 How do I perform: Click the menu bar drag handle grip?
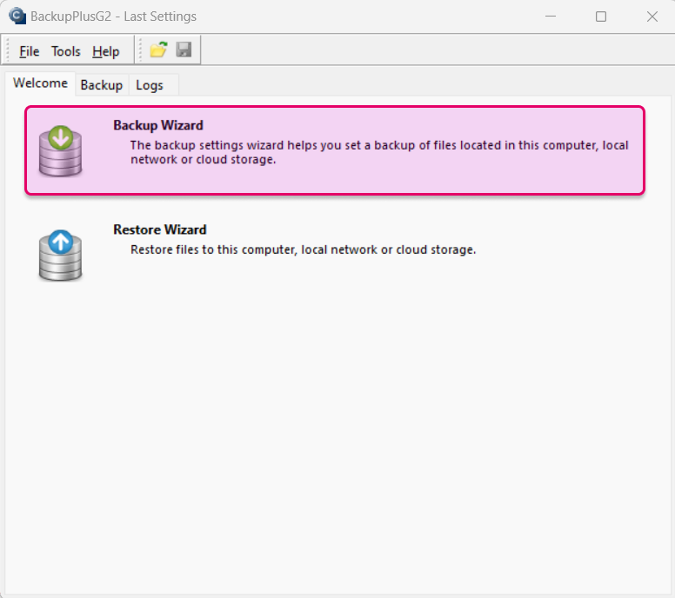click(8, 50)
